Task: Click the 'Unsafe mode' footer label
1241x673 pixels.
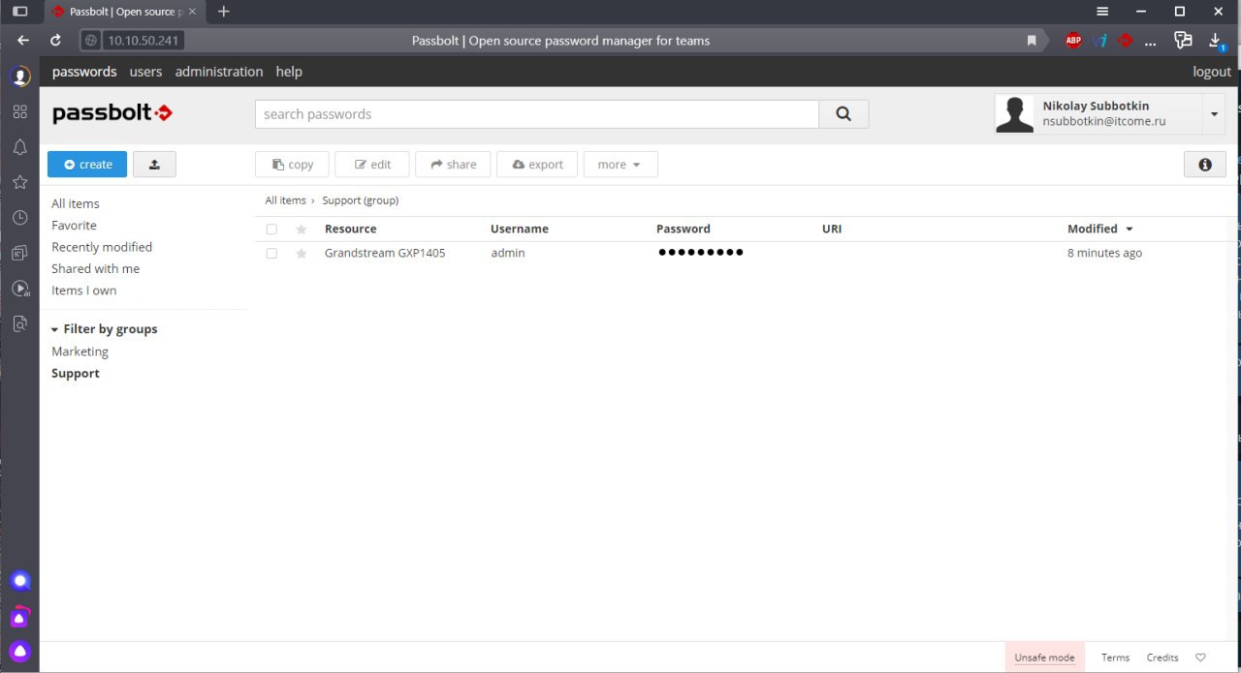Action: tap(1044, 658)
